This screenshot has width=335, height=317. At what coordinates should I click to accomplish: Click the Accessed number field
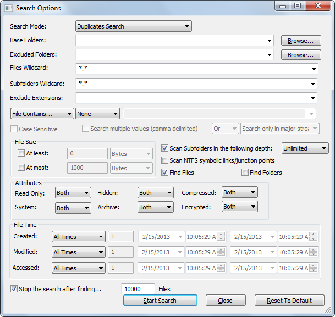pos(120,268)
